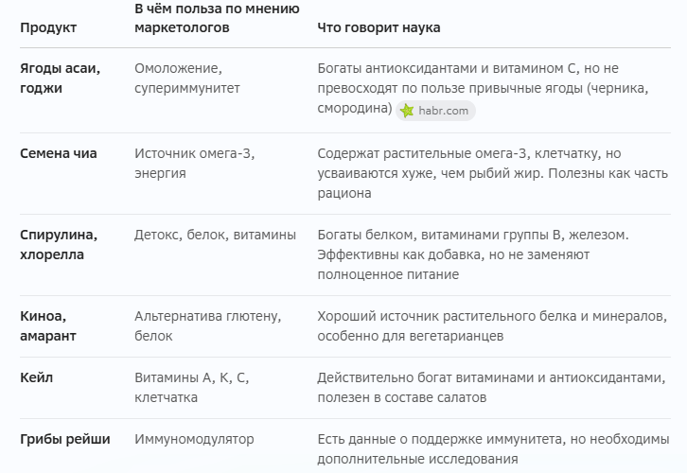This screenshot has height=473, width=687.
Task: Select the 'Иммуномодулятор' cell
Action: 194,439
